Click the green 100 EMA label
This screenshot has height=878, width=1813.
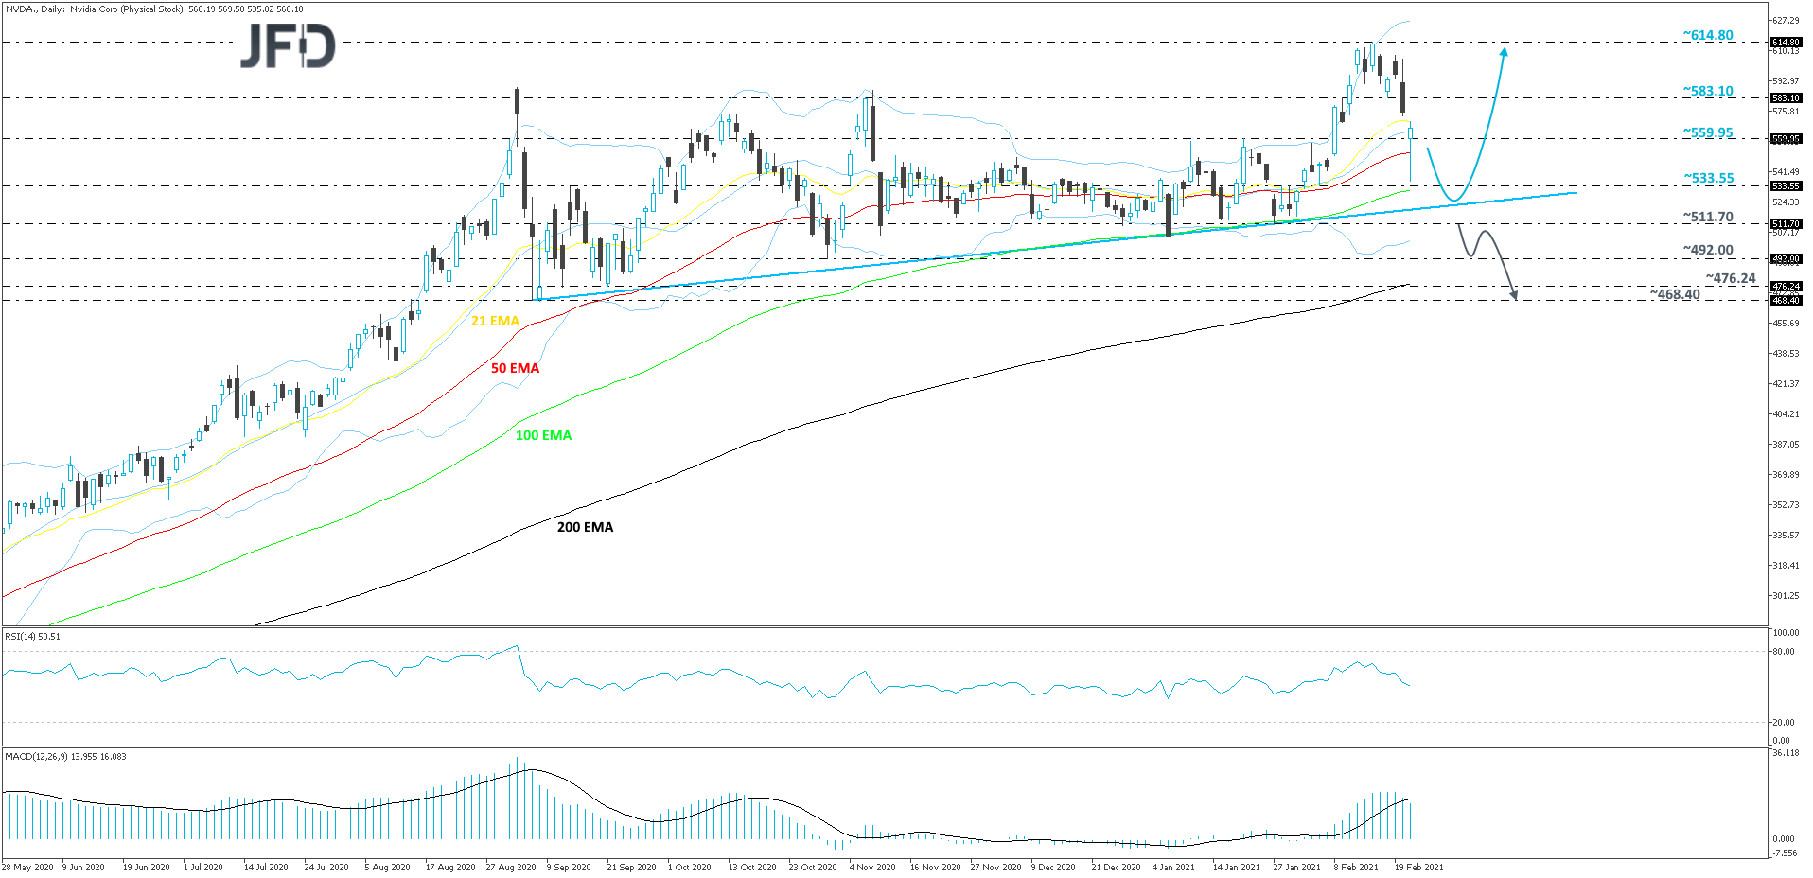coord(542,435)
